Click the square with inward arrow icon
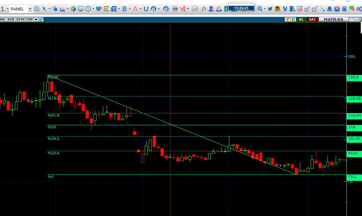This screenshot has width=362, height=216. [x=307, y=9]
